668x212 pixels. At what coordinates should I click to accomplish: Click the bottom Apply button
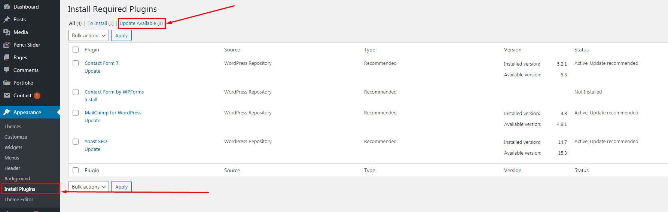tap(121, 187)
